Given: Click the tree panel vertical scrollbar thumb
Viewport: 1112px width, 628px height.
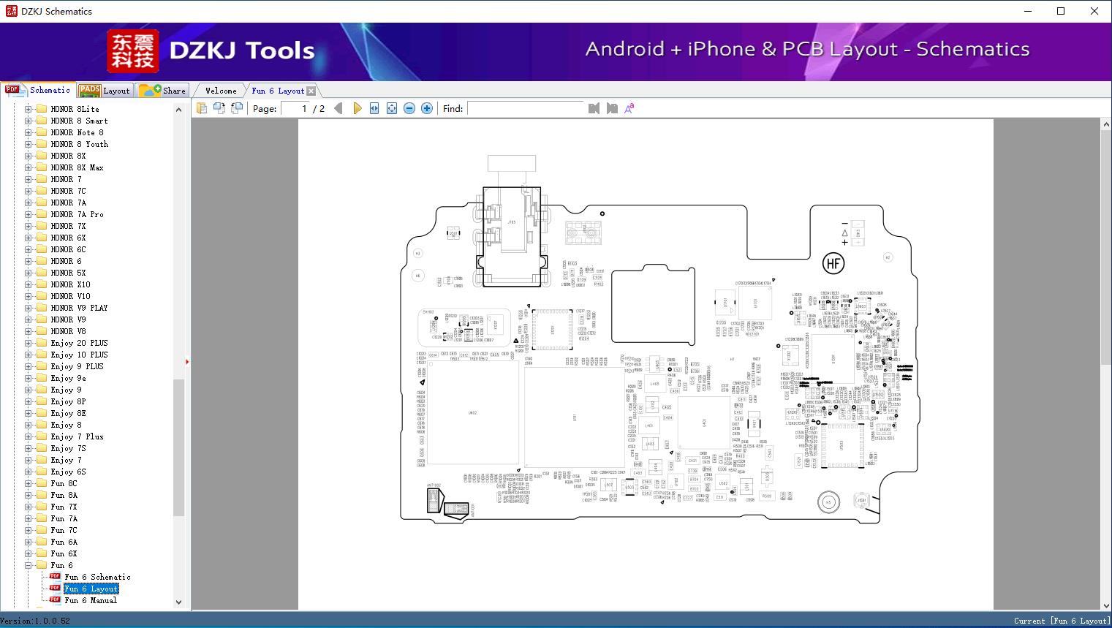Looking at the screenshot, I should (178, 447).
